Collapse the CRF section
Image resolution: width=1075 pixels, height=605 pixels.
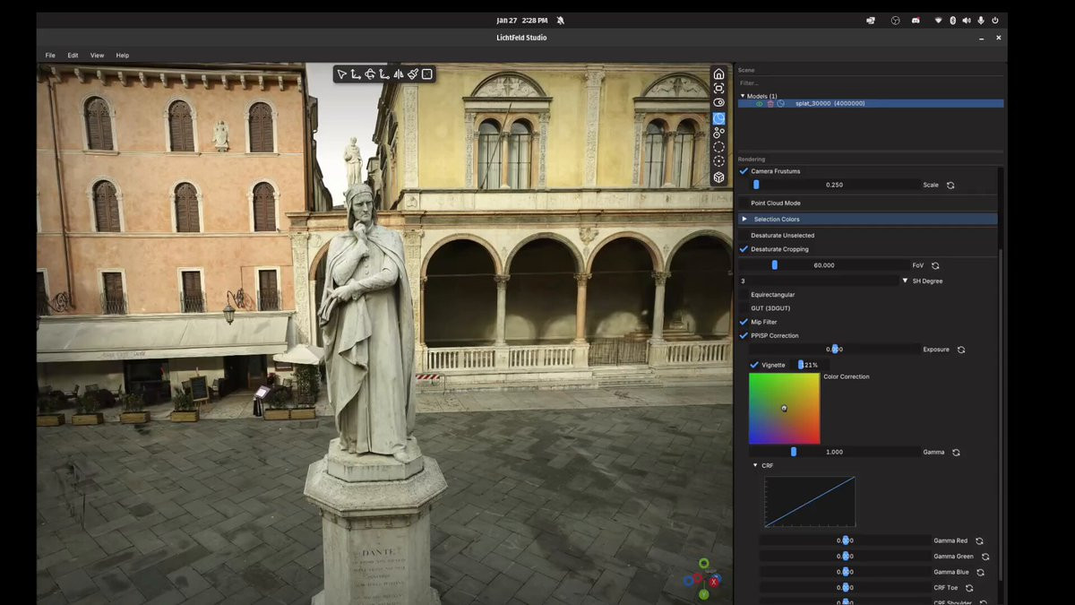click(755, 465)
